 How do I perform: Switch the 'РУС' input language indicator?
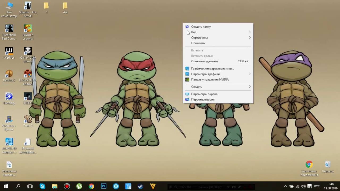pos(317,186)
